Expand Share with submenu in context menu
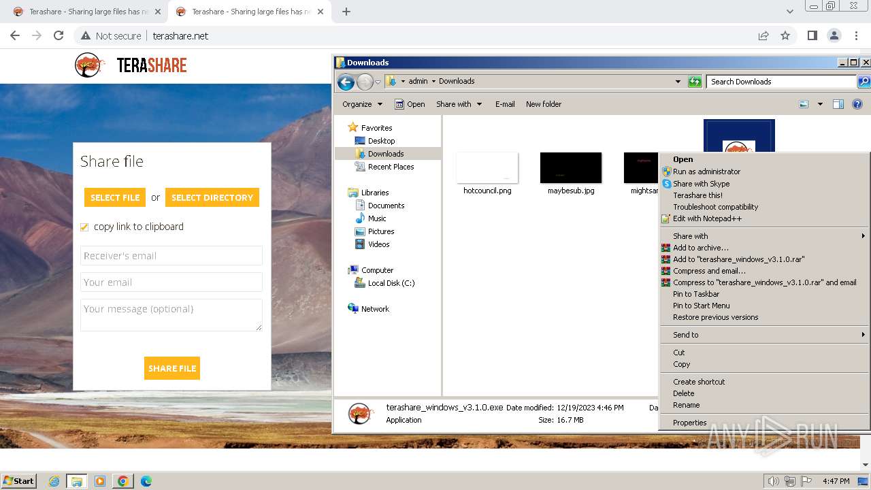This screenshot has width=871, height=490. click(x=765, y=236)
